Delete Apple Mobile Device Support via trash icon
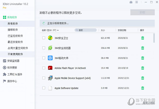Viewport: 159px width, 109px height. click(x=143, y=78)
